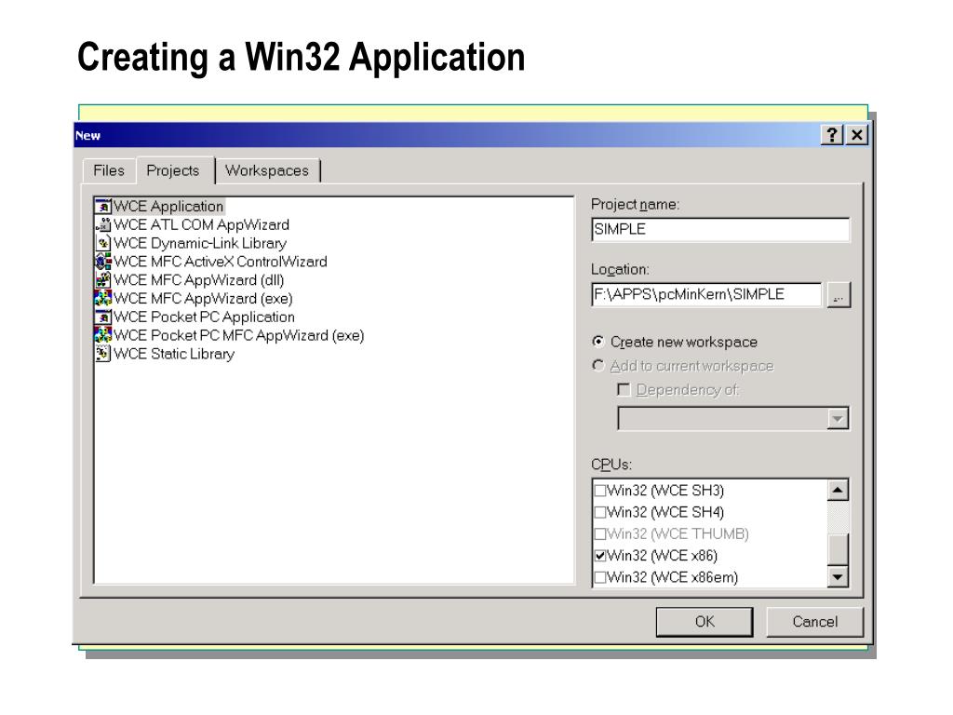
Task: Select 'WCE ATL COM AppWizard' text entry
Action: [x=201, y=225]
